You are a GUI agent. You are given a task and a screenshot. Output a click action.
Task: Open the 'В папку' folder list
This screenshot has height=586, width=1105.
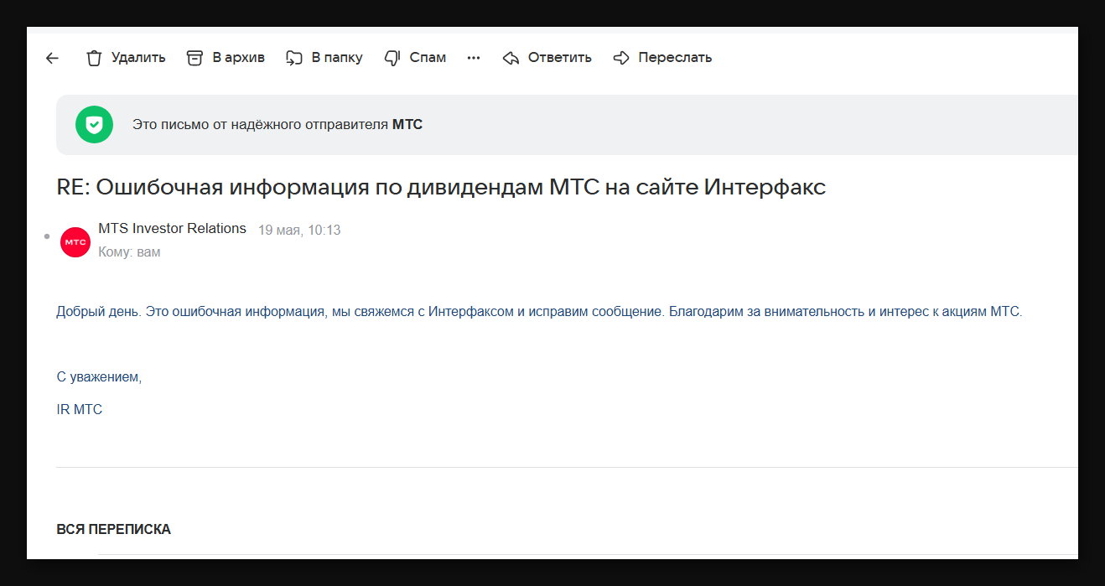(337, 58)
